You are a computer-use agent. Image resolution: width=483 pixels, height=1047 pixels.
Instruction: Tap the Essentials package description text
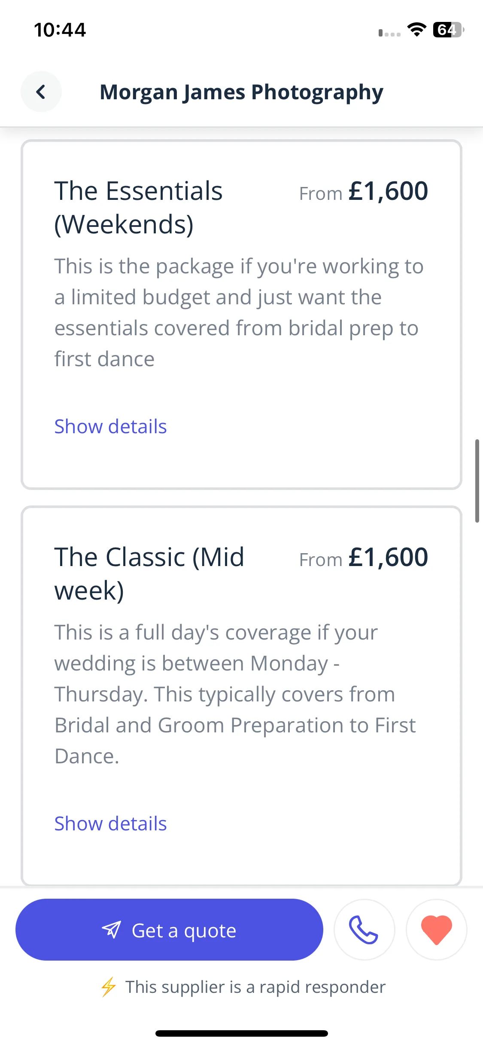coord(239,312)
